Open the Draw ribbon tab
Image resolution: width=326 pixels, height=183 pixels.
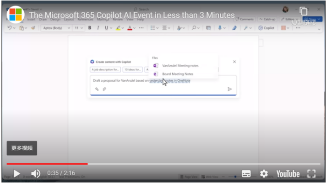43,19
